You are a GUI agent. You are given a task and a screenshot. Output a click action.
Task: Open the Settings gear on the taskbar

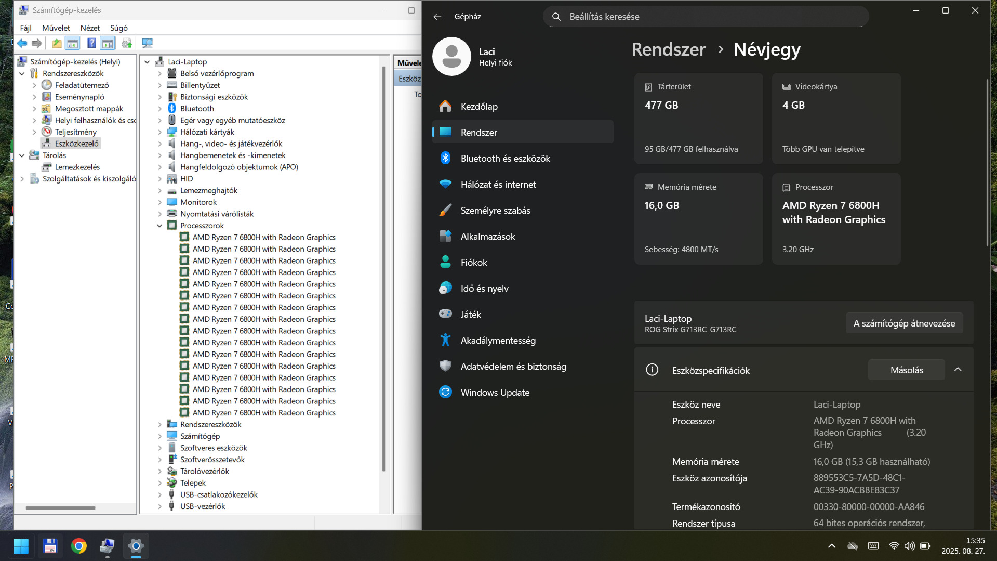coord(136,546)
